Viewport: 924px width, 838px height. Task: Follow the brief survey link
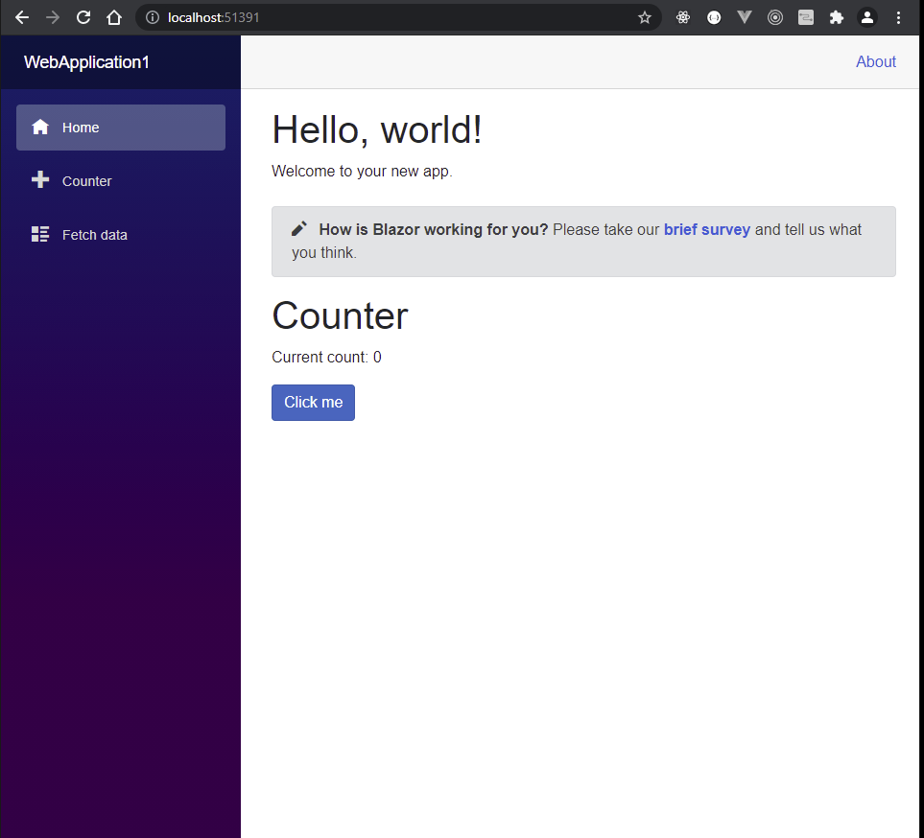point(707,229)
